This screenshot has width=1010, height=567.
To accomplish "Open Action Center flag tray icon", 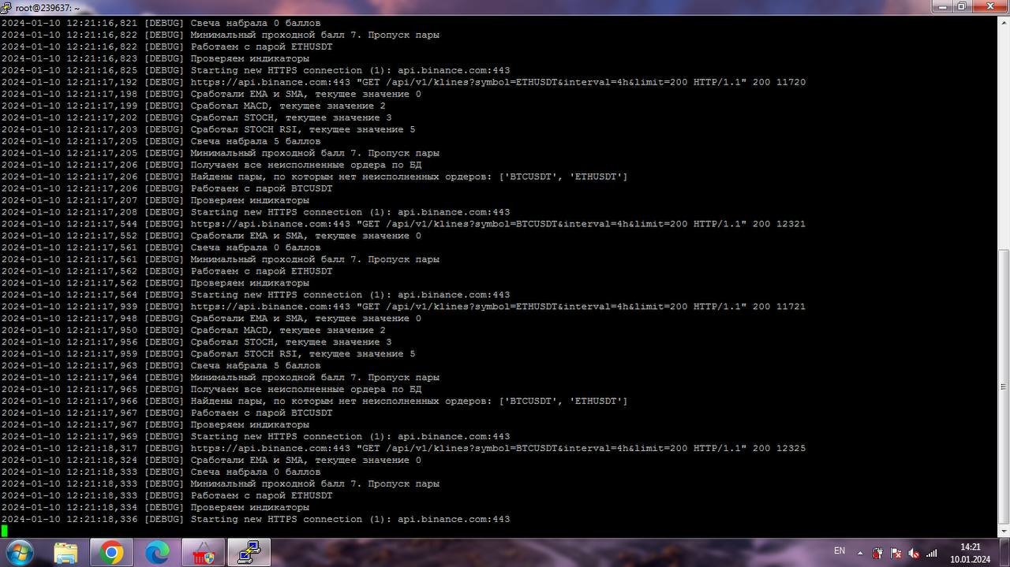I will pos(896,553).
